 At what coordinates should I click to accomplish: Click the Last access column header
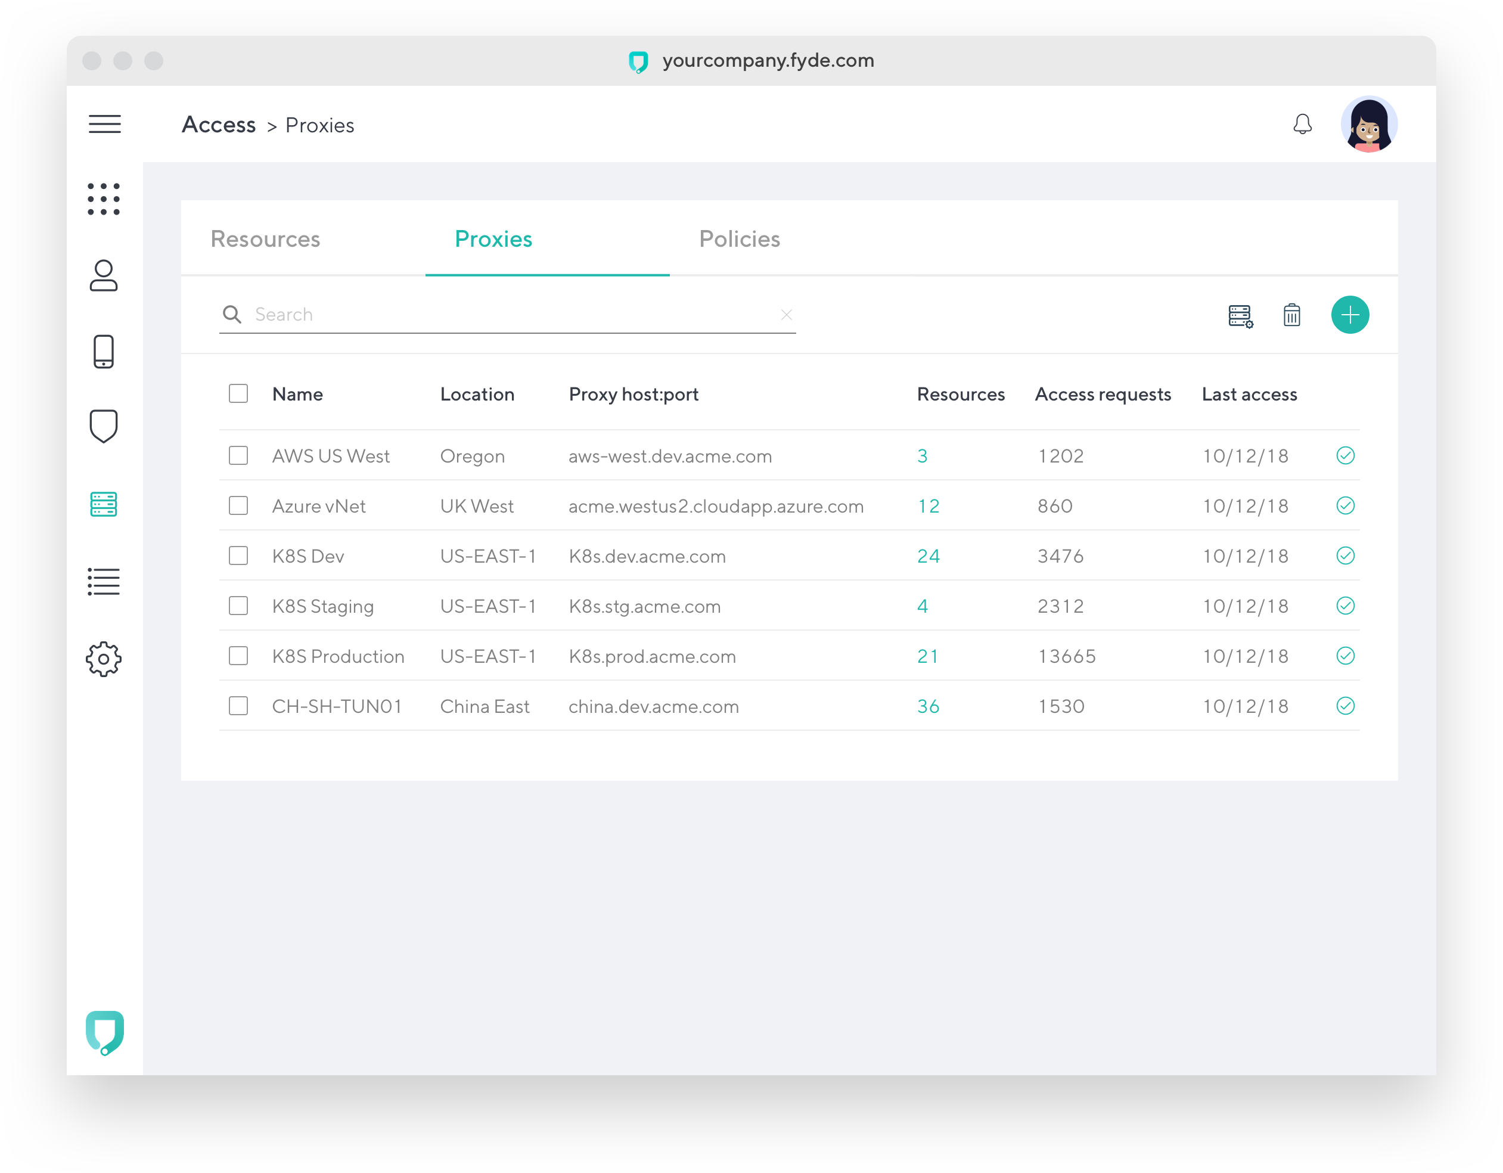pos(1249,395)
